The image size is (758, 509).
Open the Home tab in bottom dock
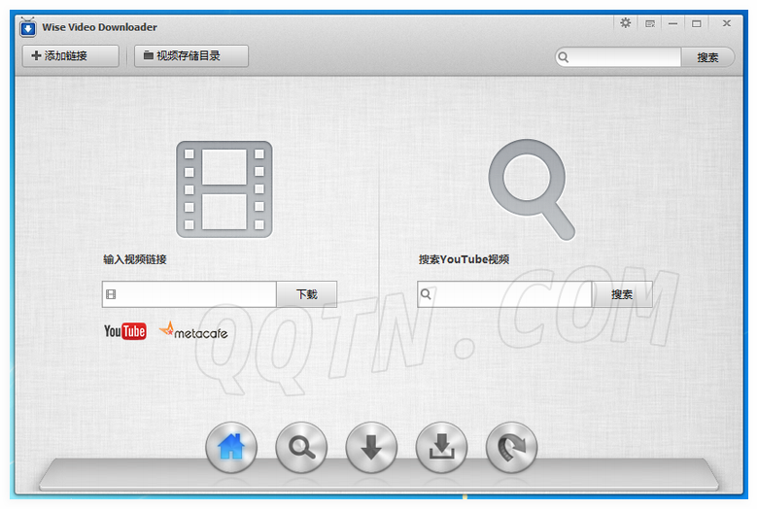point(231,448)
